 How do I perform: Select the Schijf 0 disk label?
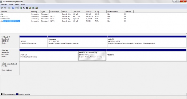7,37
